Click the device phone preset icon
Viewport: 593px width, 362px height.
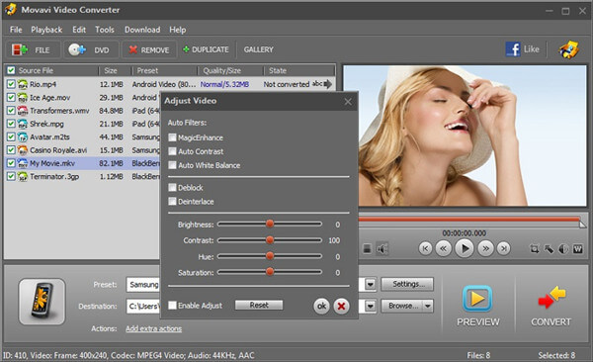pos(42,302)
